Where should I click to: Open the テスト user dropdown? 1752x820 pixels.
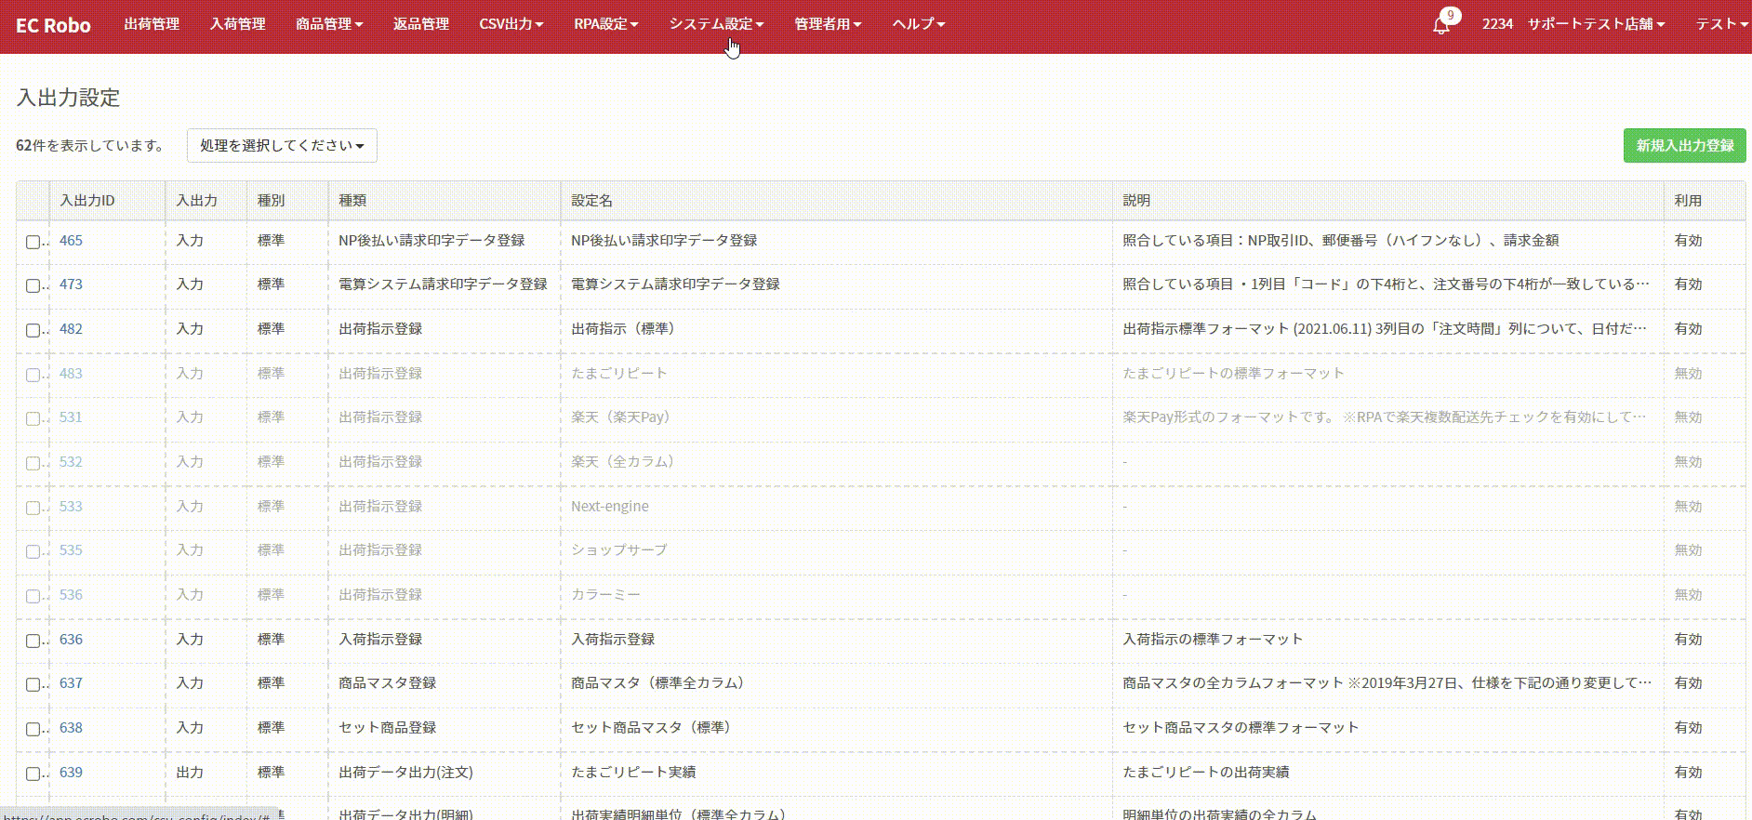pos(1722,24)
